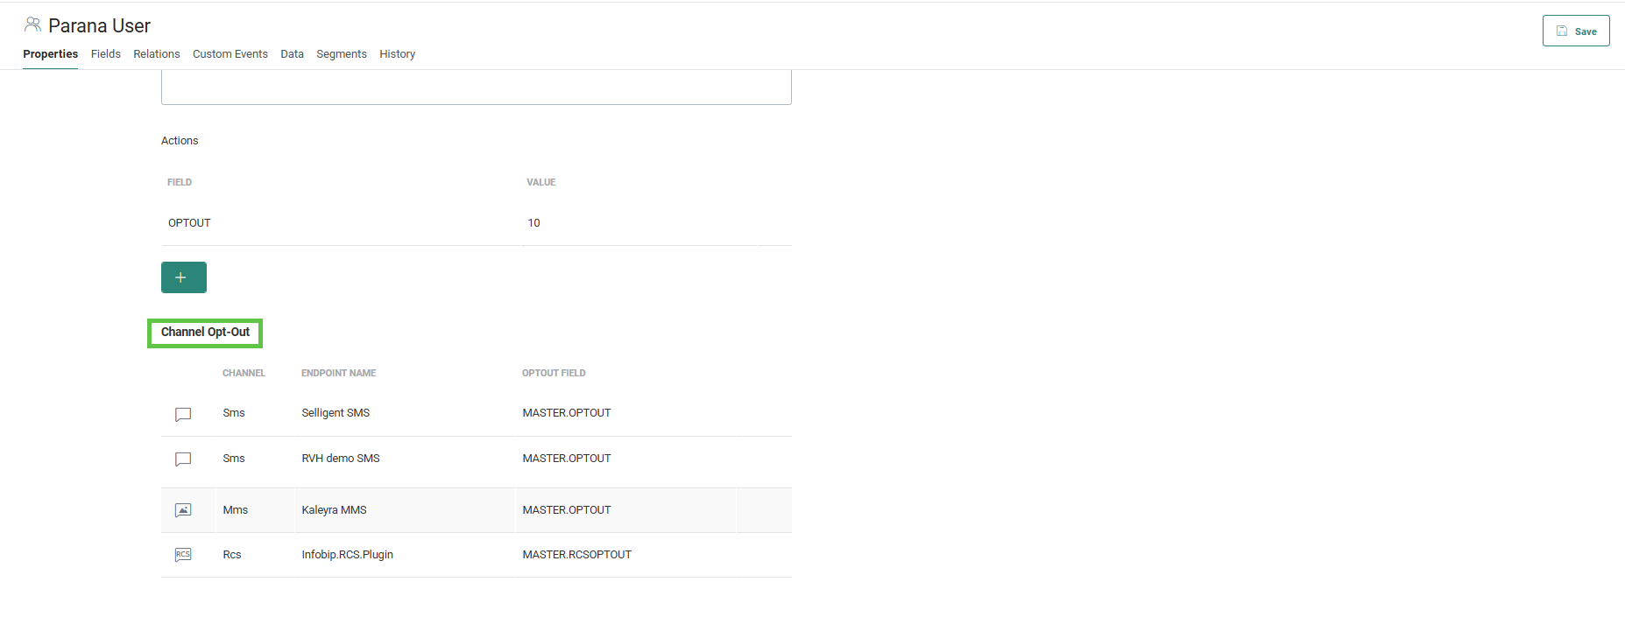Click the Rcs channel label
1625x631 pixels.
[x=232, y=555]
